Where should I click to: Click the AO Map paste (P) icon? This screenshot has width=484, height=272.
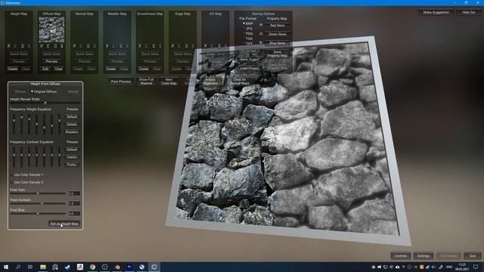point(205,46)
